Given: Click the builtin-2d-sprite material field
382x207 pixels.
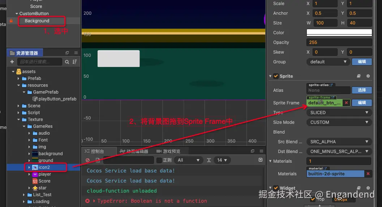Looking at the screenshot, I should coord(335,174).
